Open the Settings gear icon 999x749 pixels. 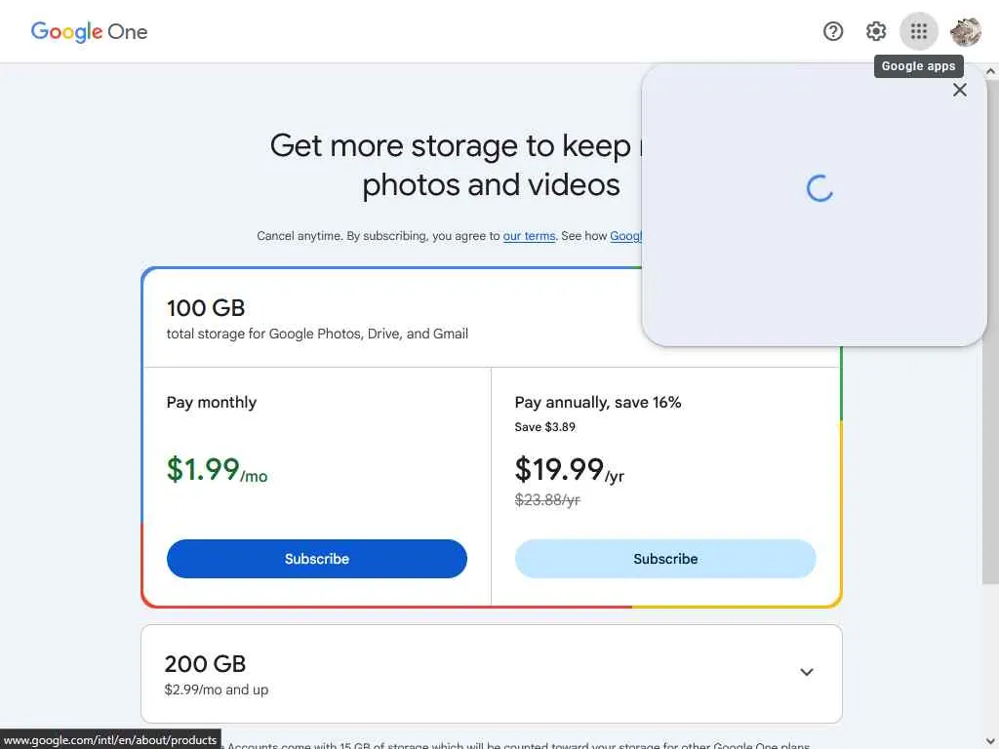point(876,31)
